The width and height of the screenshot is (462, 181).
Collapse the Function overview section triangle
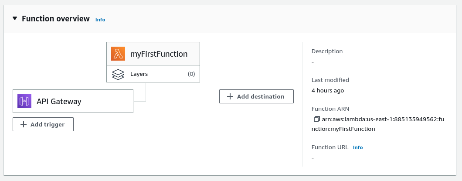(15, 19)
